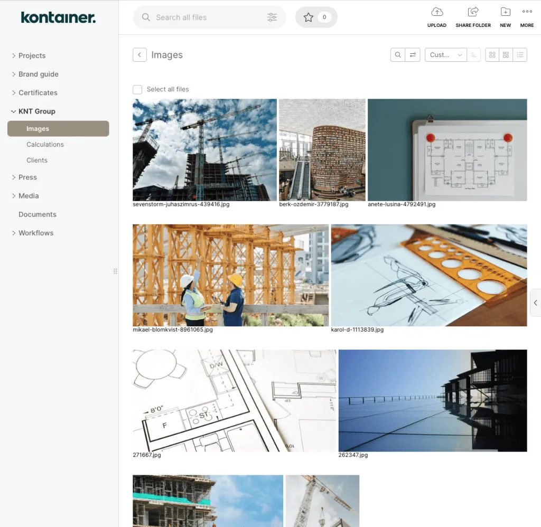Image resolution: width=541 pixels, height=527 pixels.
Task: Open folder filter settings icon
Action: pos(413,55)
